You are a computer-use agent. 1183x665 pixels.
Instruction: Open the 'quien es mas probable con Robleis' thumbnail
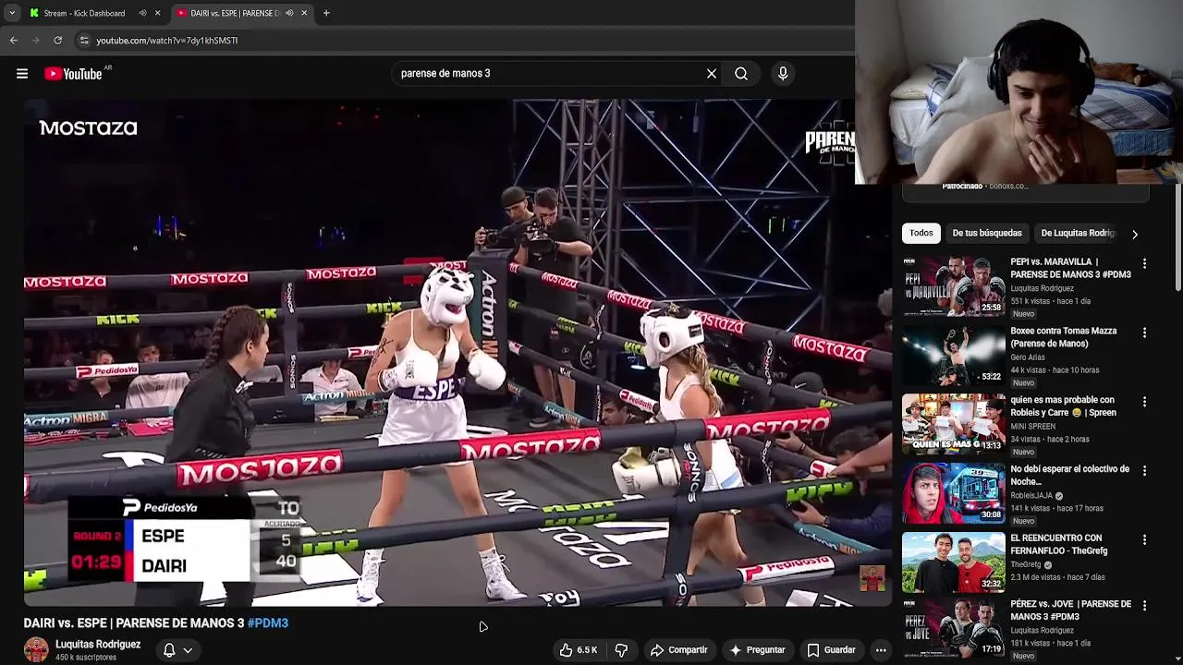coord(954,425)
